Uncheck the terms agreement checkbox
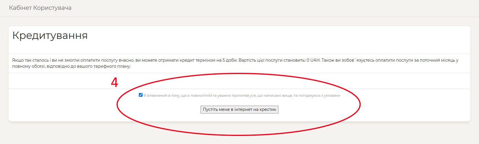The height and width of the screenshot is (144, 479). click(x=141, y=95)
